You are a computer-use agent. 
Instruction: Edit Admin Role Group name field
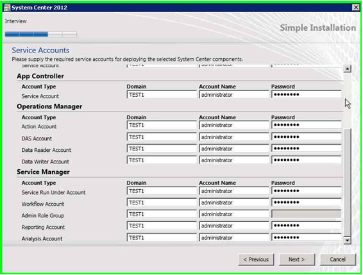pos(234,214)
